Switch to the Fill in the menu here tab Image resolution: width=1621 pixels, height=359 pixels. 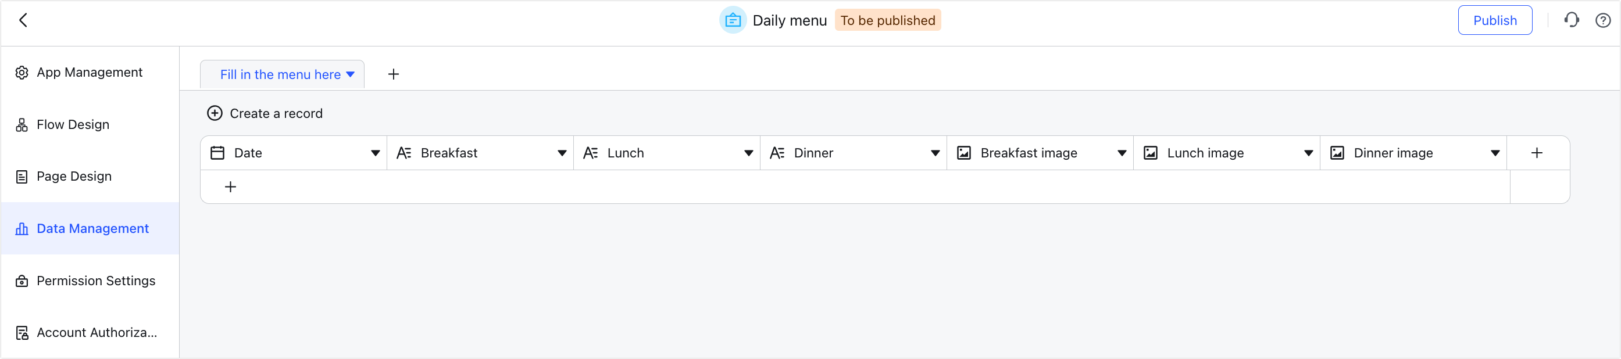(281, 74)
